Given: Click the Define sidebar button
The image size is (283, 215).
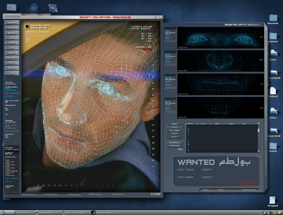Looking at the screenshot, I should coord(12,53).
